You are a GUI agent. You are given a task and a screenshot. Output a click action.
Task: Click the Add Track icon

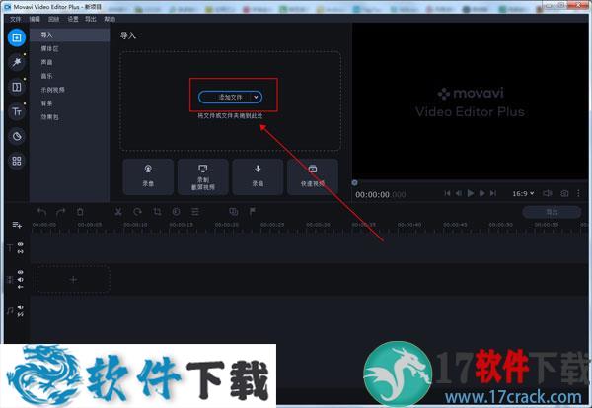pos(17,225)
